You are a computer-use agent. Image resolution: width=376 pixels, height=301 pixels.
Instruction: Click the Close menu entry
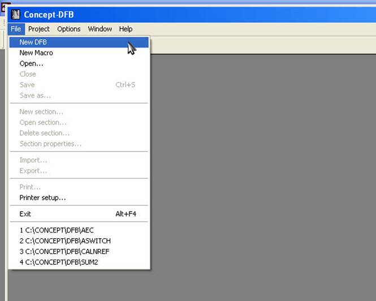tap(79, 74)
